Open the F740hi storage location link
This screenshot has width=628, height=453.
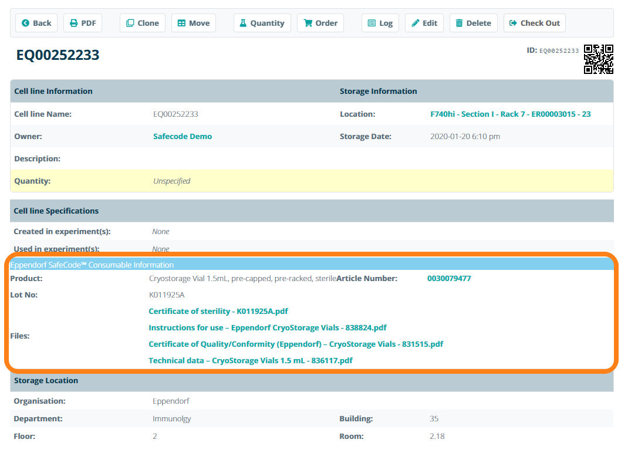pyautogui.click(x=510, y=114)
